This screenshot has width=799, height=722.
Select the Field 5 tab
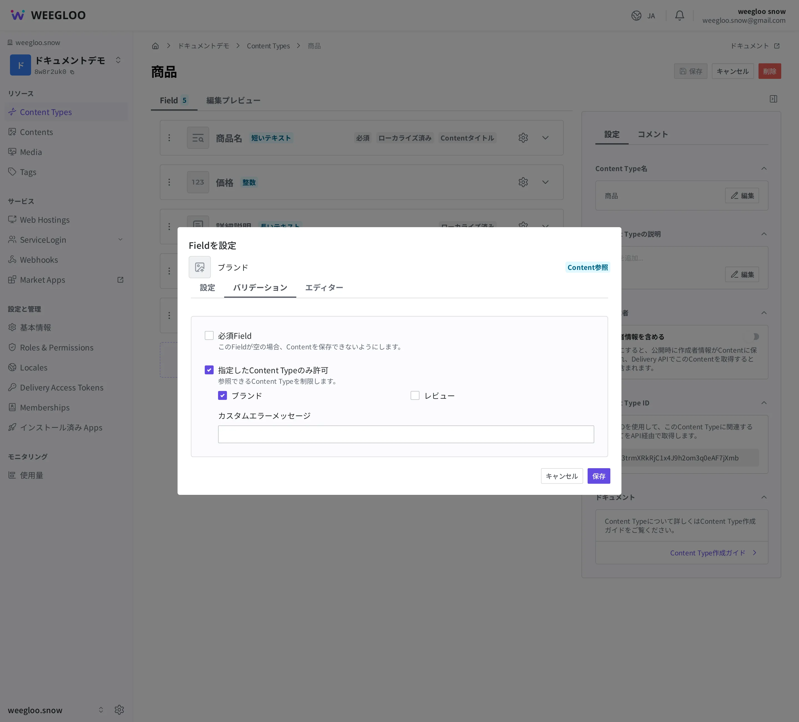click(174, 100)
